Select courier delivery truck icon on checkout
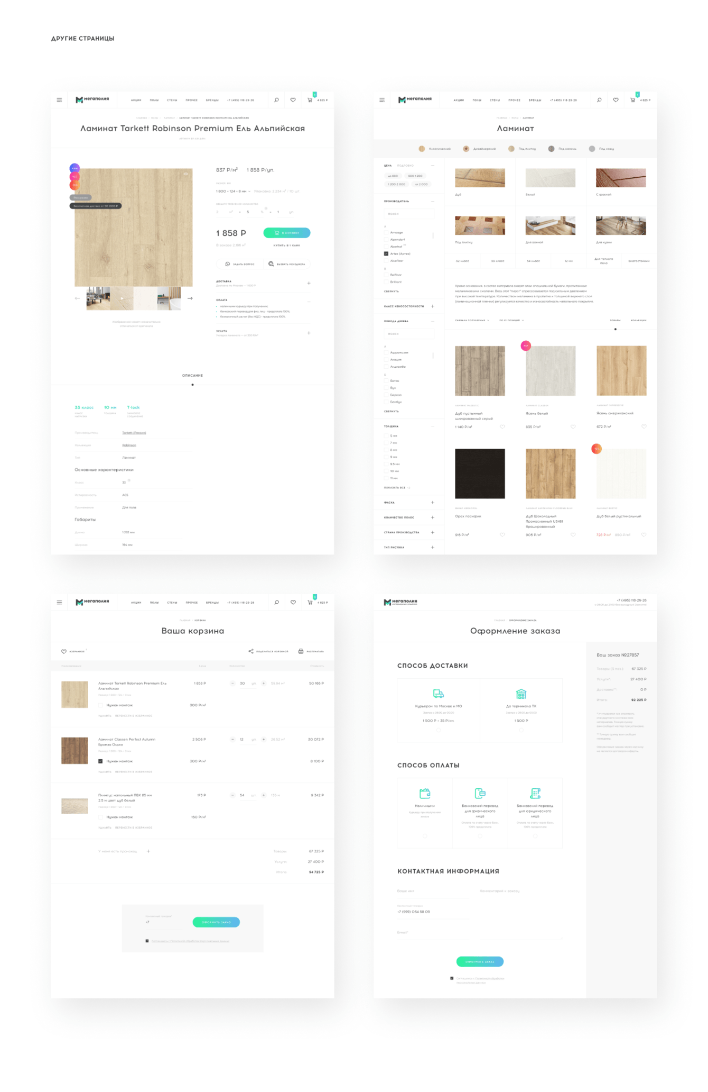The width and height of the screenshot is (708, 1092). [x=439, y=694]
